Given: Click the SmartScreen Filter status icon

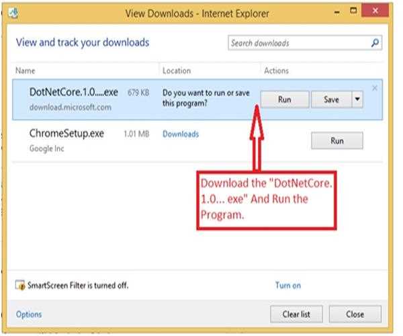Looking at the screenshot, I should coord(20,286).
